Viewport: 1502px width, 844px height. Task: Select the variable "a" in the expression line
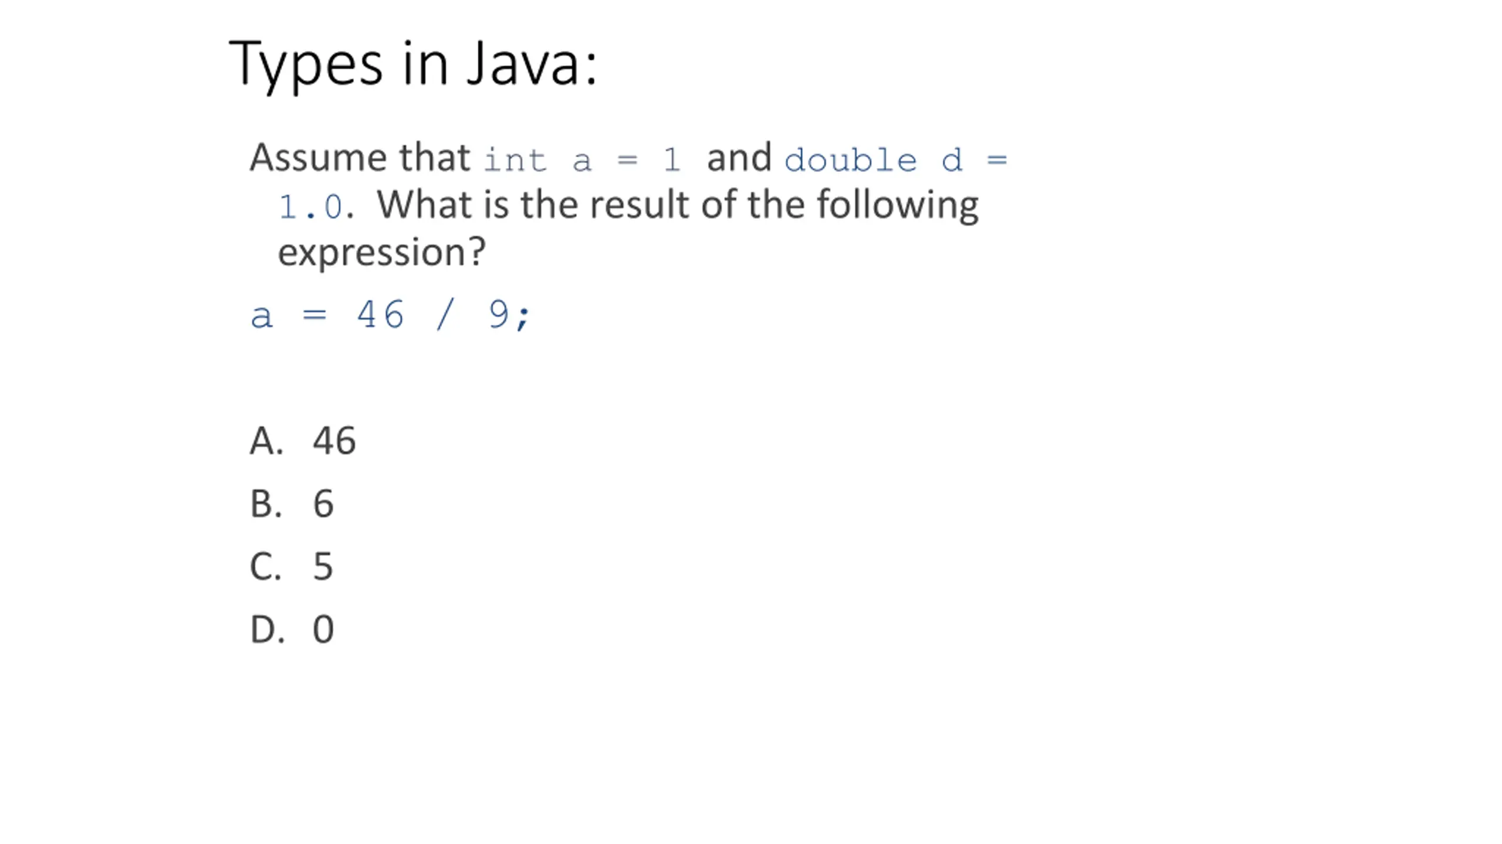tap(262, 317)
